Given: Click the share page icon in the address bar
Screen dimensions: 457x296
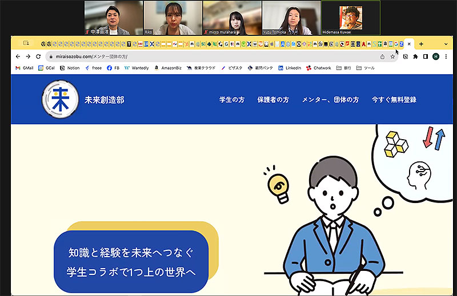Looking at the screenshot, I should coord(382,57).
